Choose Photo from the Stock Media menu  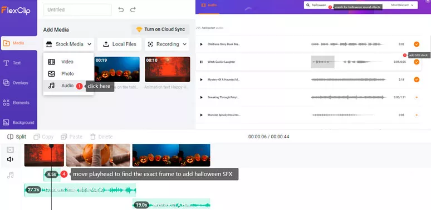(x=68, y=73)
